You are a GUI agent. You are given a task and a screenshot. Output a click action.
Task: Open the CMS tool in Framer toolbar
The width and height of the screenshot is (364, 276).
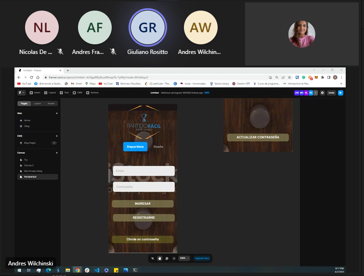click(78, 92)
